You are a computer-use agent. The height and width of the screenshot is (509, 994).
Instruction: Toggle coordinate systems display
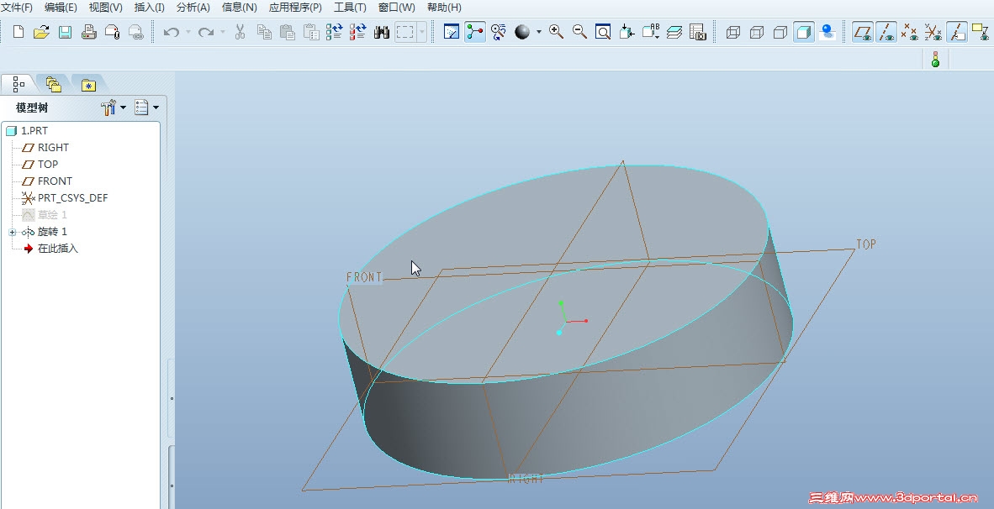933,32
